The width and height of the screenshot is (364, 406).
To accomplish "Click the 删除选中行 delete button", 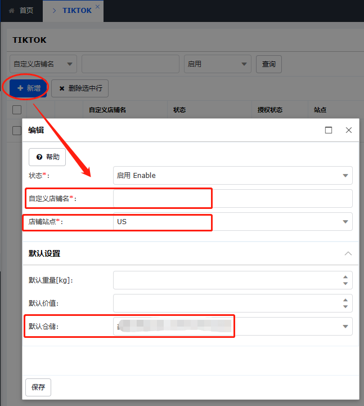I will click(x=80, y=88).
